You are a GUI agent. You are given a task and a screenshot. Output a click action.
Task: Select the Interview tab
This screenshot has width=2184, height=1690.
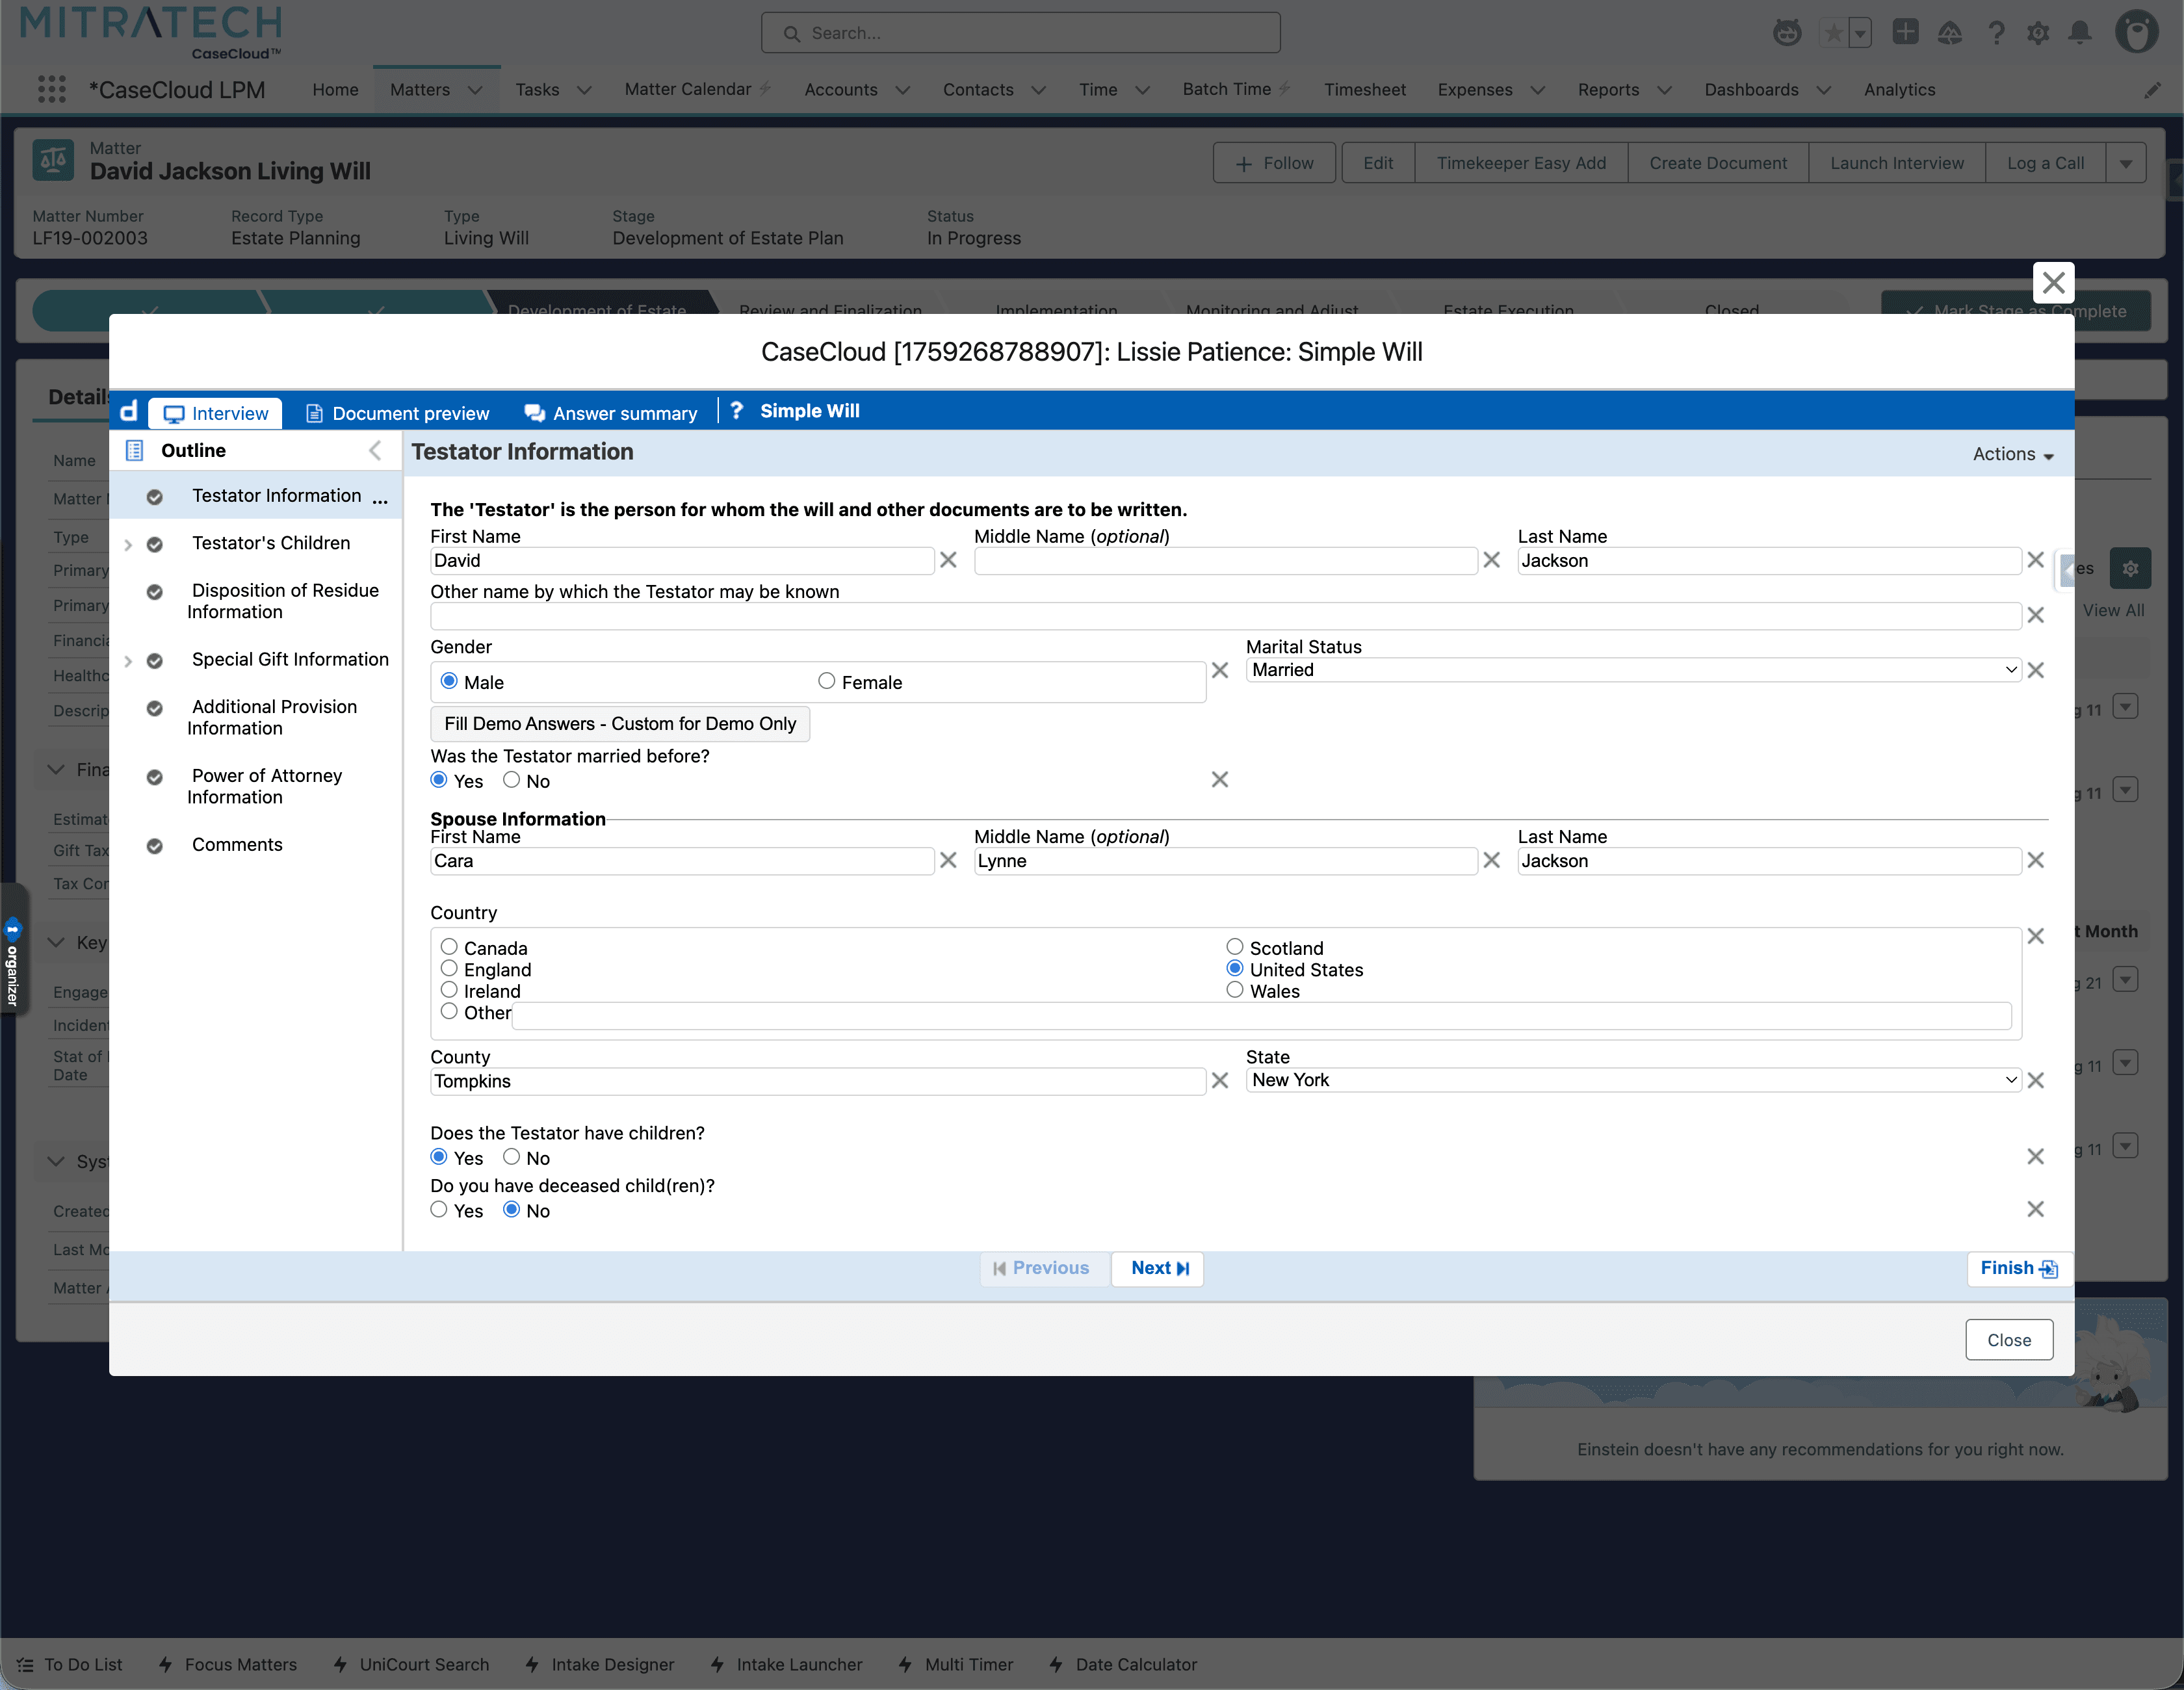[x=215, y=413]
